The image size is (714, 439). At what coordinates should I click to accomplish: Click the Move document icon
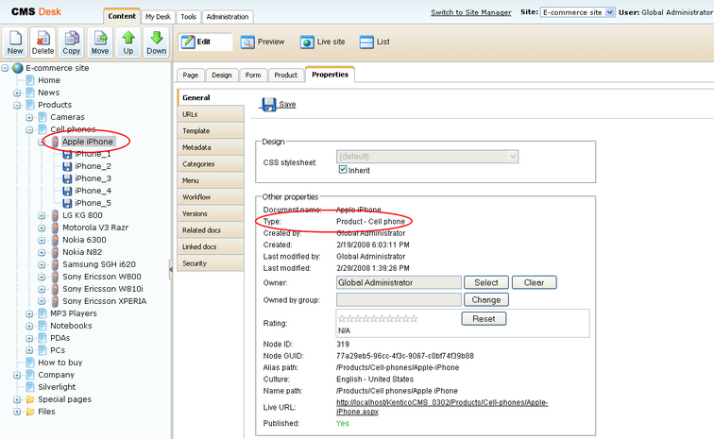coord(100,39)
